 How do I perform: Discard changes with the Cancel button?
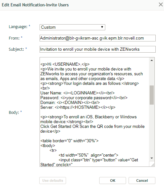point(142,181)
